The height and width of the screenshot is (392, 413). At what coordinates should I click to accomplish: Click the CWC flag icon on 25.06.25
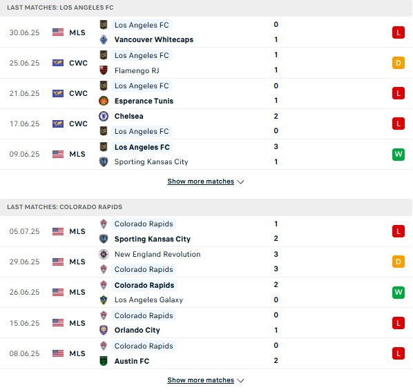58,63
